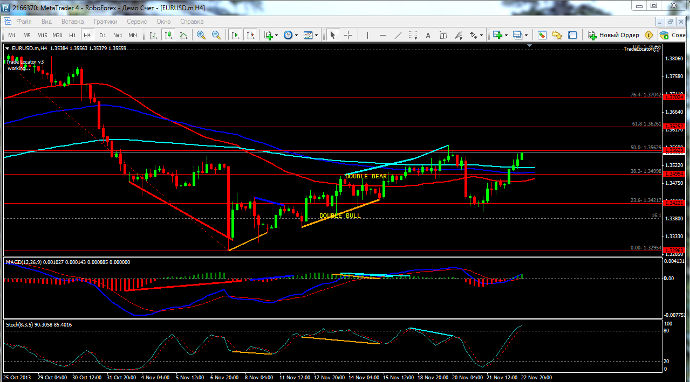Click the DOUBLE BEAR chart label
Image resolution: width=690 pixels, height=382 pixels.
click(366, 176)
